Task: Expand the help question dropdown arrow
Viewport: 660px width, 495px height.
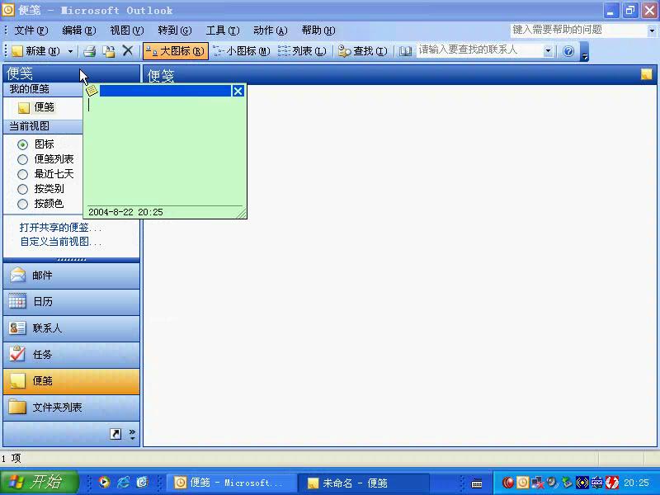Action: click(652, 31)
